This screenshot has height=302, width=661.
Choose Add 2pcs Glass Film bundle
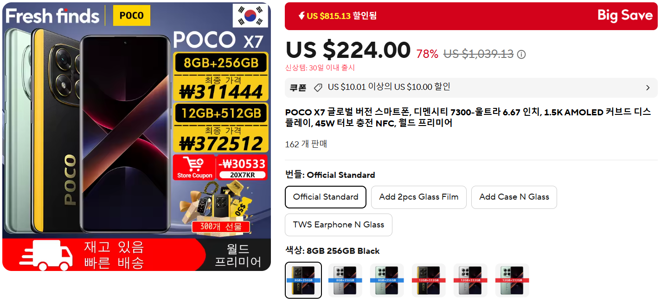pos(419,197)
